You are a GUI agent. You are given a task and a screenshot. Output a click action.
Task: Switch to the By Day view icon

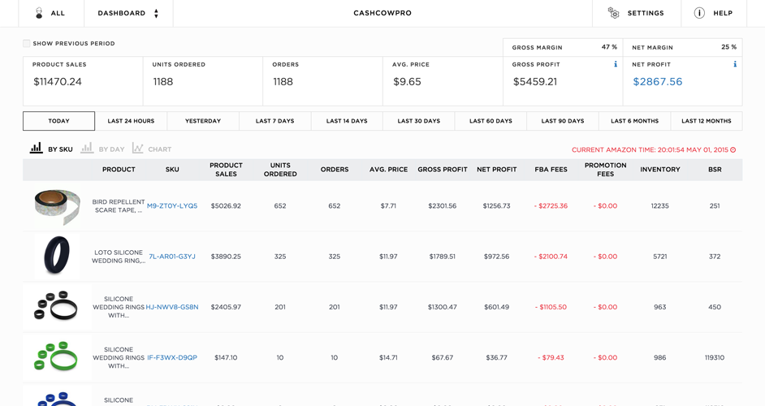coord(87,148)
